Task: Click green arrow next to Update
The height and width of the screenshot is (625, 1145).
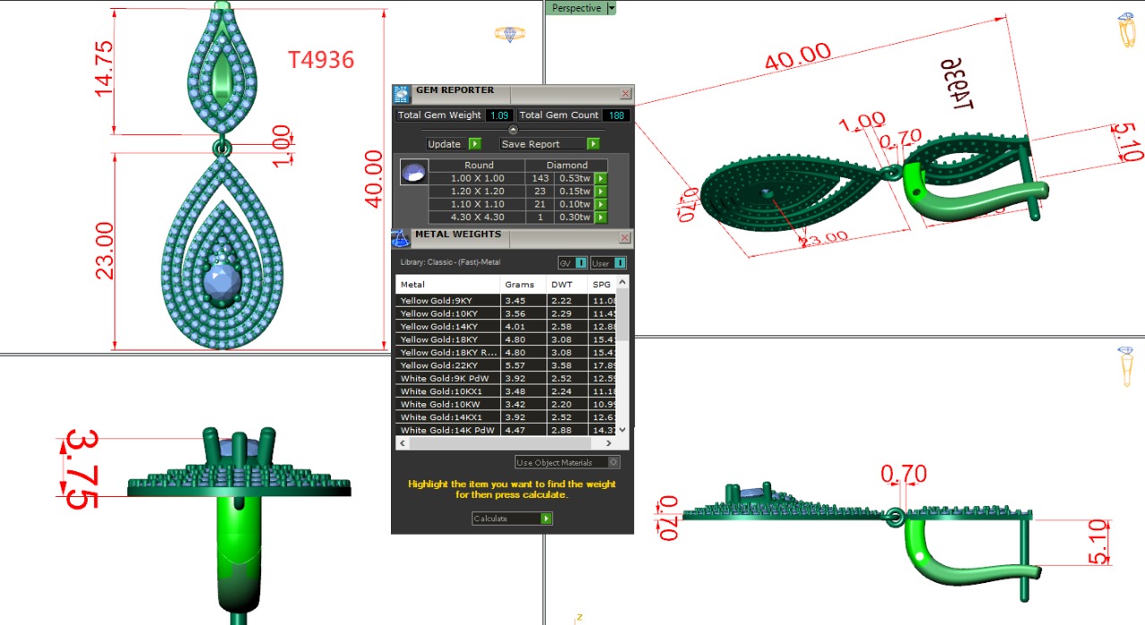Action: [475, 144]
